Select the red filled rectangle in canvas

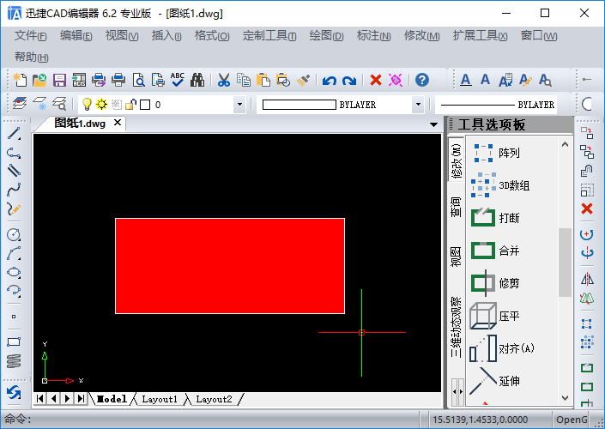click(230, 266)
